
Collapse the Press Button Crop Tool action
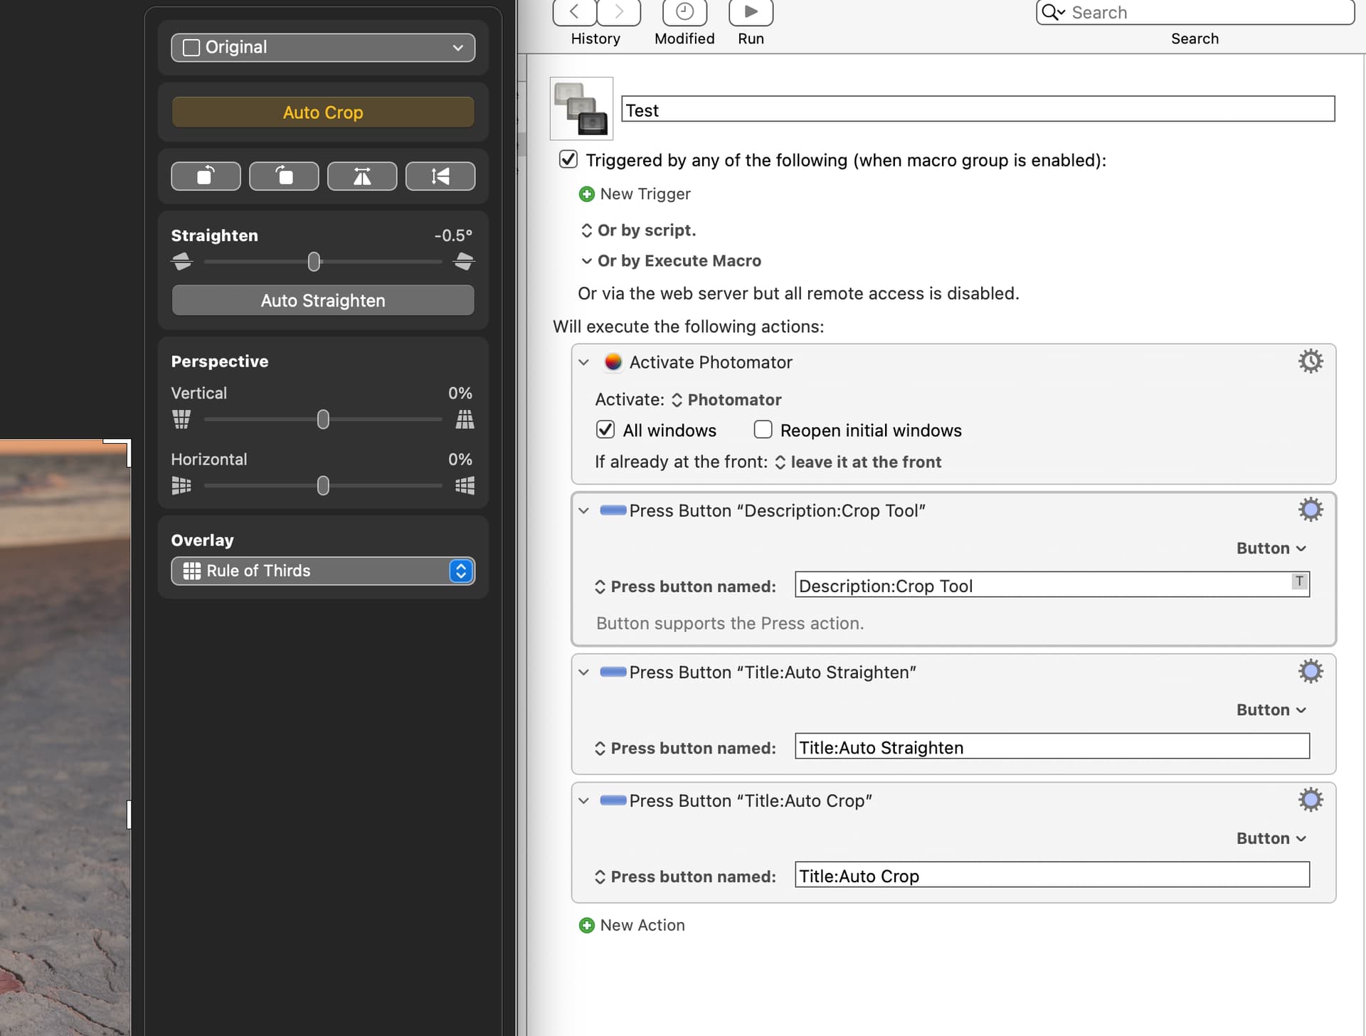(583, 511)
